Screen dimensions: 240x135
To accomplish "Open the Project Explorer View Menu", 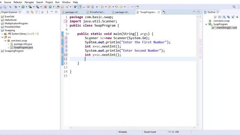I will (x=48, y=12).
